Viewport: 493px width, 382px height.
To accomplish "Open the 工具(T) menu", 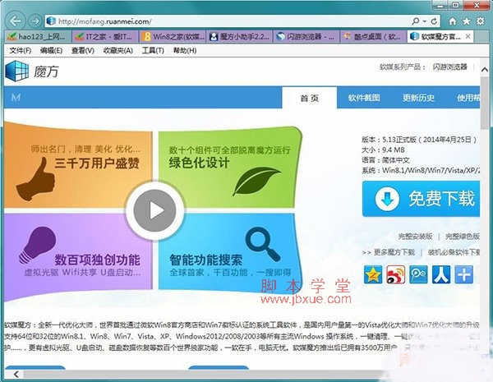I will pos(153,51).
